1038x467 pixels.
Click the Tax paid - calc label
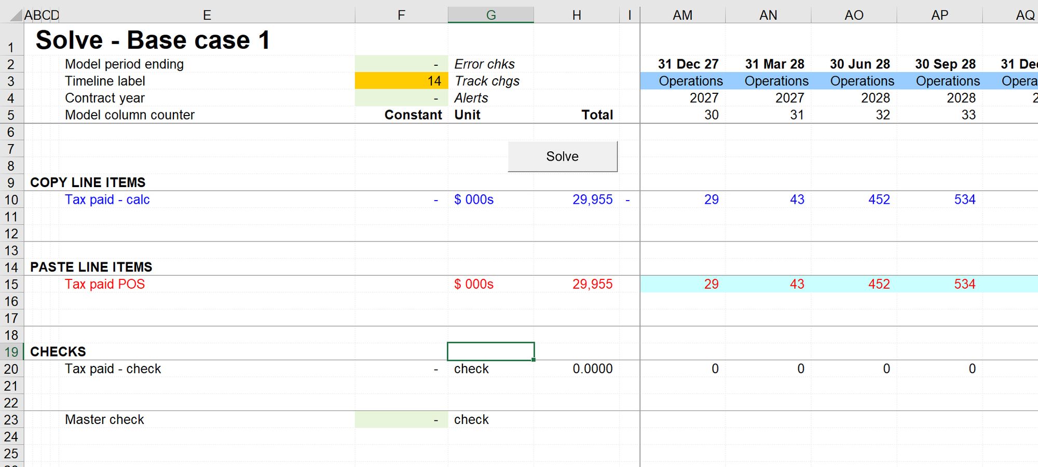[x=107, y=199]
